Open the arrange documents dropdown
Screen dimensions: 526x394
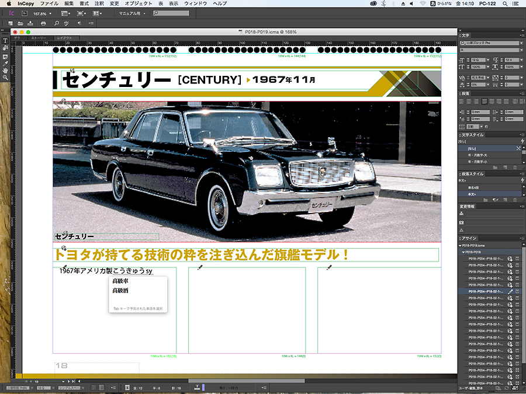point(97,13)
